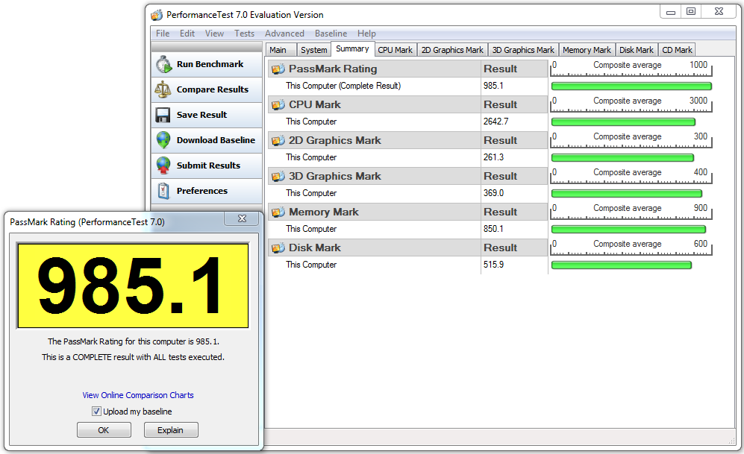Click the Download Baseline button label

tap(216, 140)
